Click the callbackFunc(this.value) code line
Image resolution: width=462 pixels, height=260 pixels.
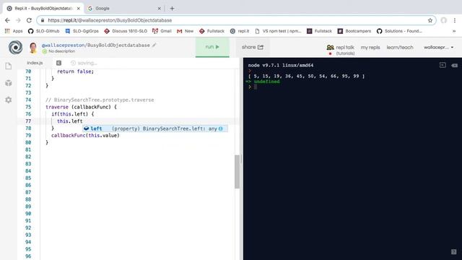85,135
